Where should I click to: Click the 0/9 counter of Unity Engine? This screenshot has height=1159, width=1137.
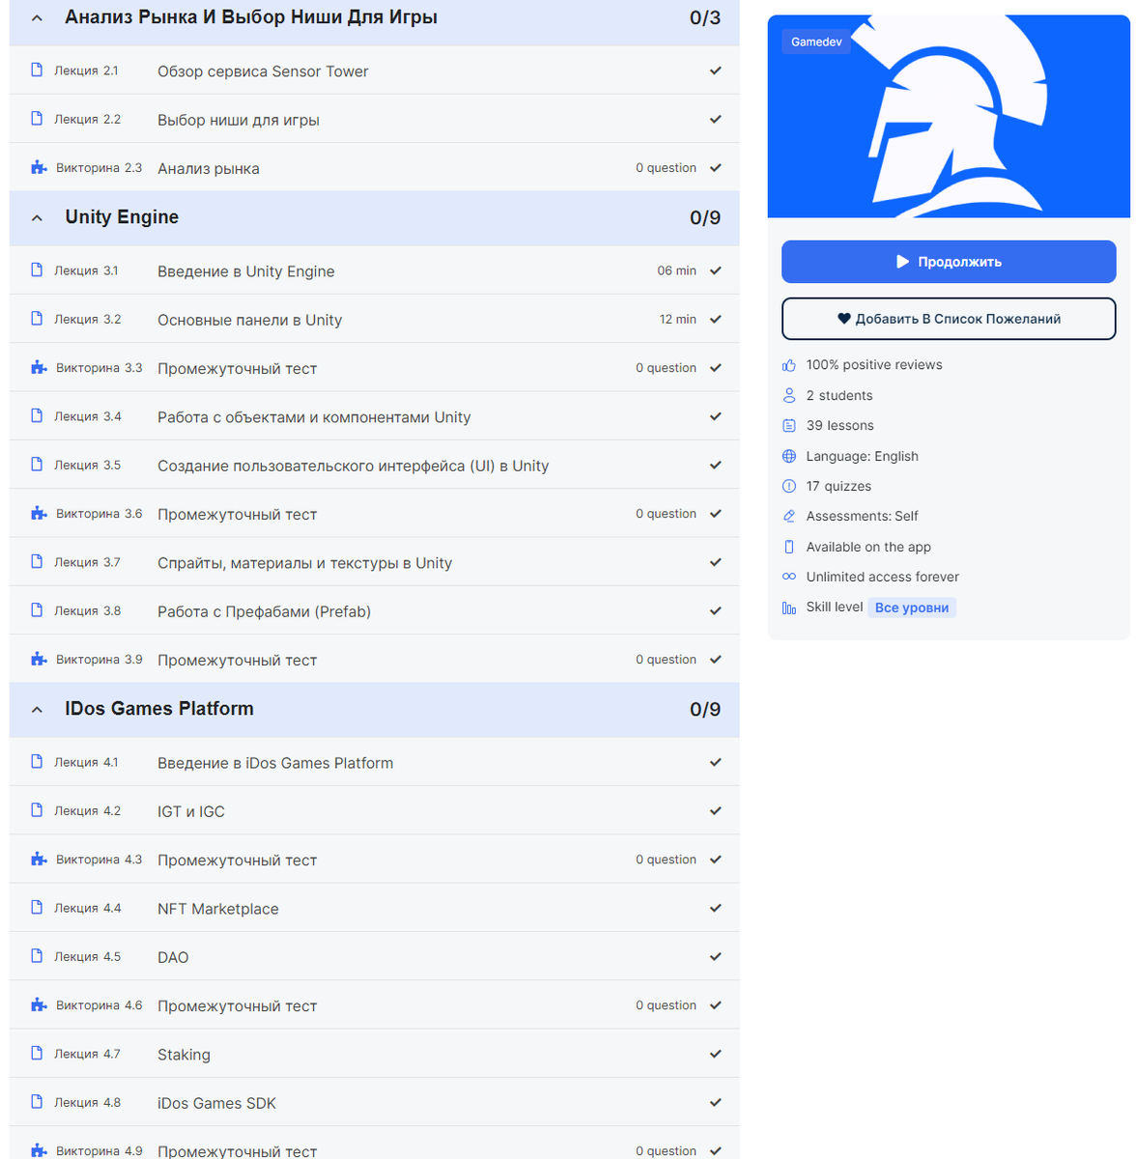click(x=705, y=217)
